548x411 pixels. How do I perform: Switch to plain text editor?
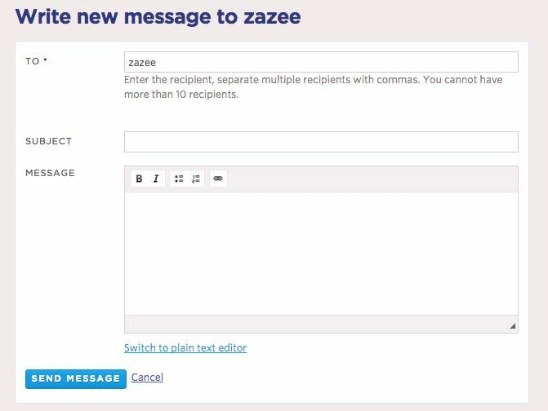[x=185, y=348]
